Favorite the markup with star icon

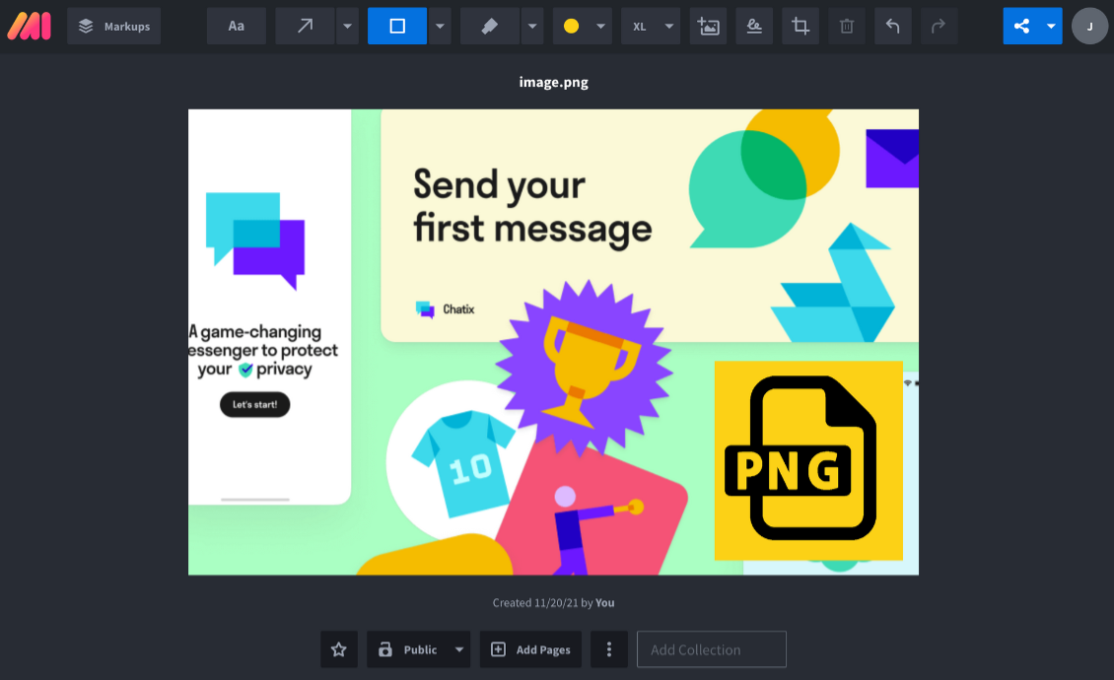coord(339,649)
